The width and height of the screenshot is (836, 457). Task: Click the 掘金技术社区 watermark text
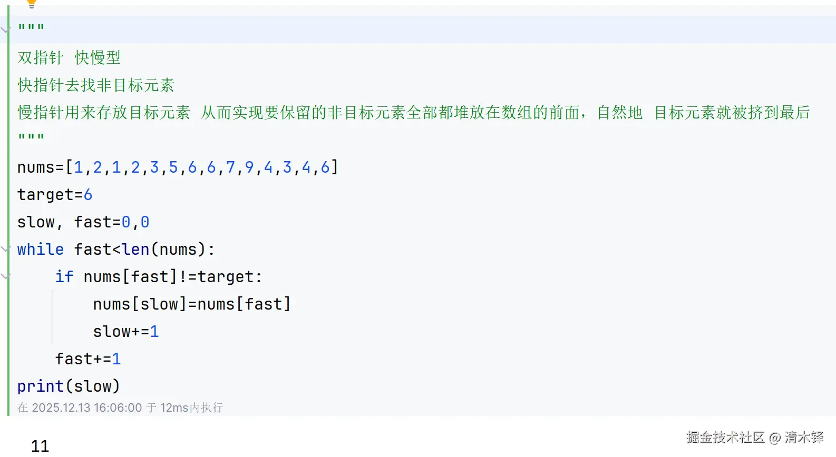click(x=725, y=437)
